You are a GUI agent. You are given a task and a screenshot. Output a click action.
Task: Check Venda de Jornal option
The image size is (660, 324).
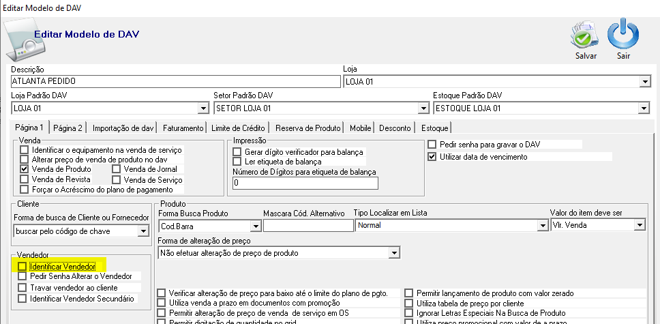(x=117, y=169)
